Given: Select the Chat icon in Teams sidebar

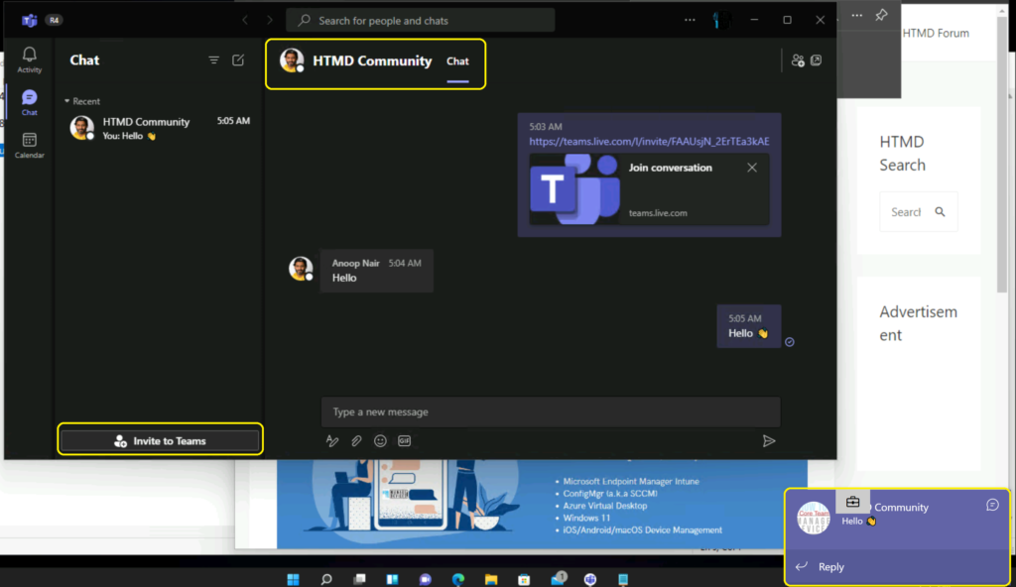Looking at the screenshot, I should point(29,102).
